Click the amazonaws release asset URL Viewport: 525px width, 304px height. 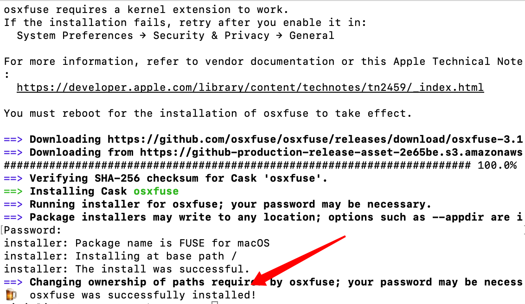[332, 152]
